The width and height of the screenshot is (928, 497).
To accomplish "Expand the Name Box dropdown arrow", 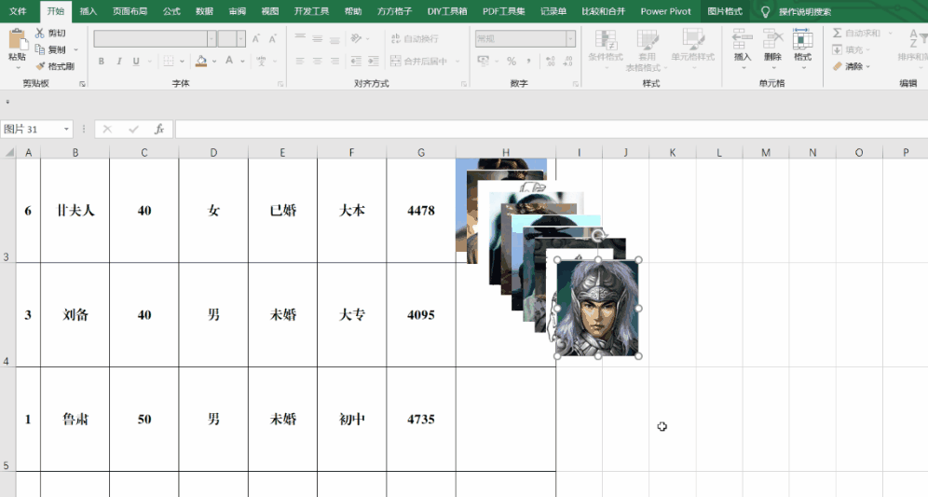I will point(66,129).
